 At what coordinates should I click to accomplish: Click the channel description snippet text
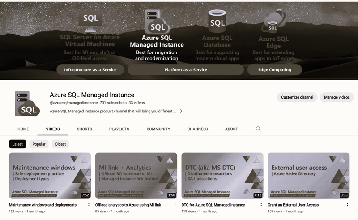click(113, 111)
